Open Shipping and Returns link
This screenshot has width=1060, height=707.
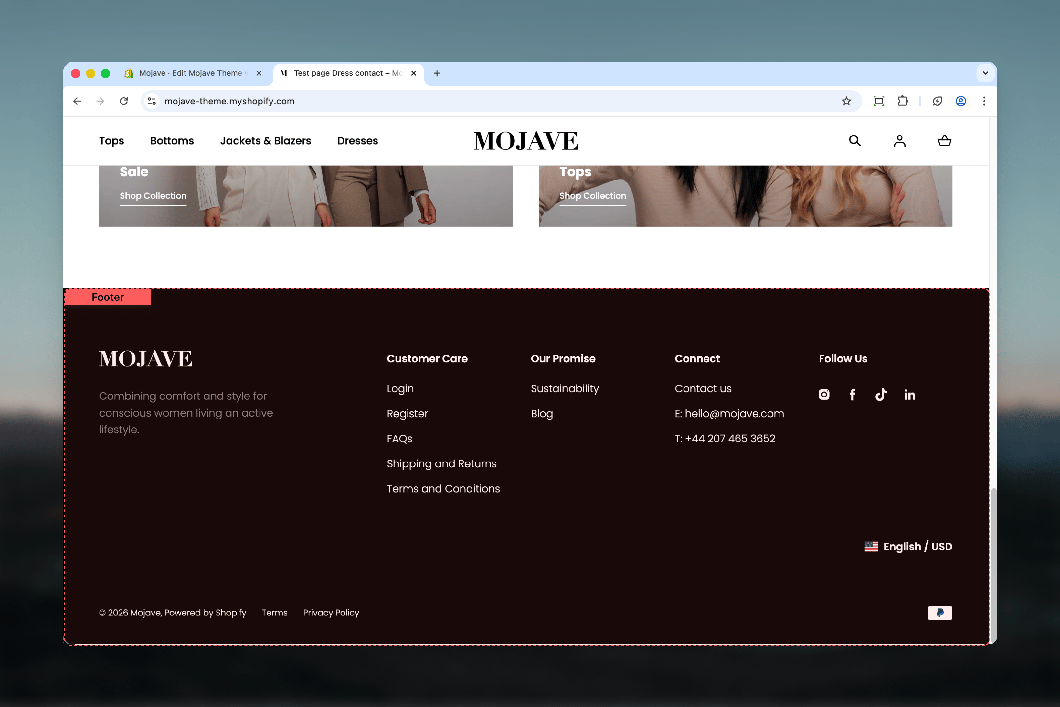[x=441, y=464]
